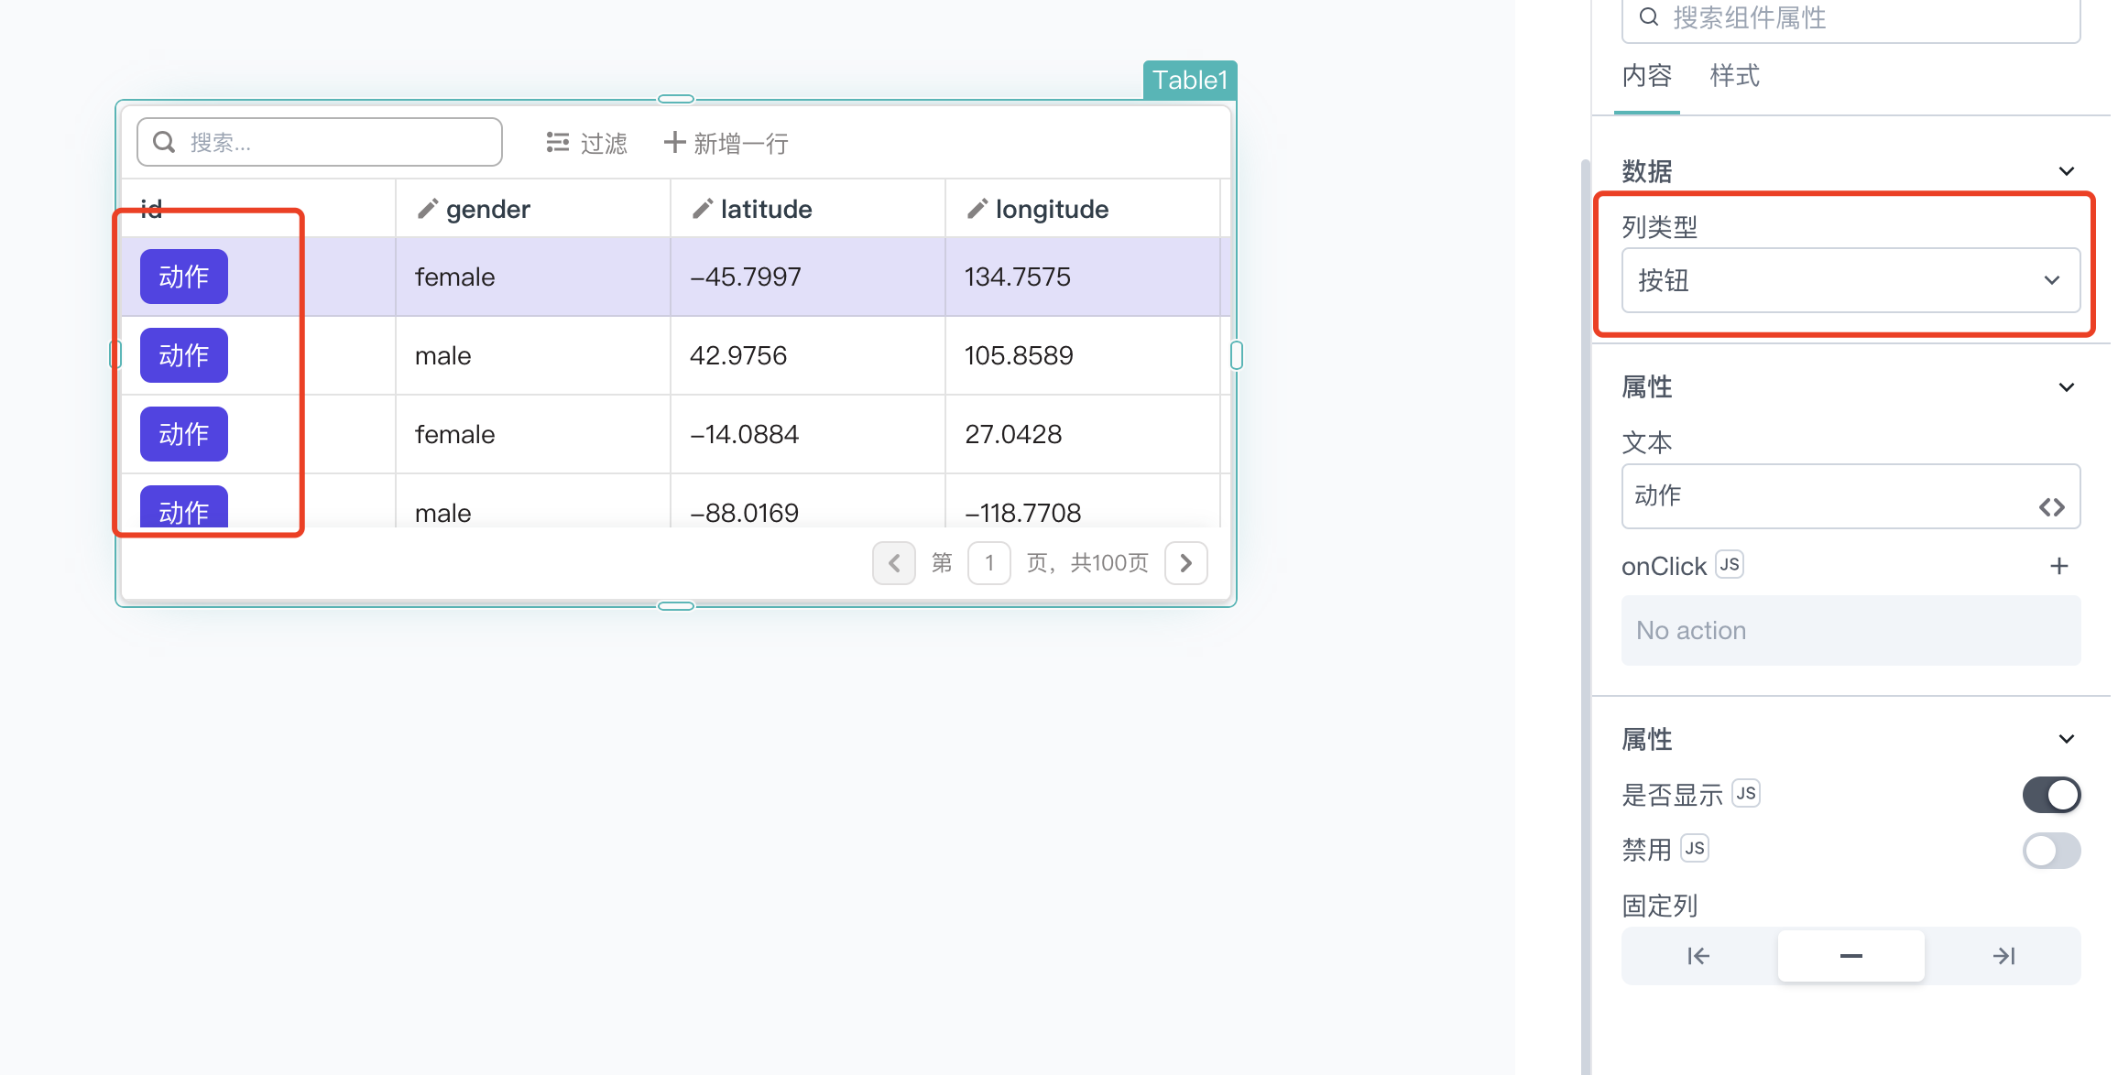Focus the table 搜索... input field

pyautogui.click(x=320, y=142)
